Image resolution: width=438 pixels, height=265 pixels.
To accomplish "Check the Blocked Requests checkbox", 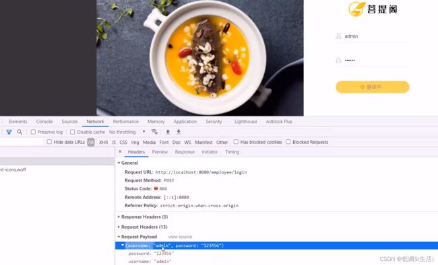I will [x=288, y=142].
